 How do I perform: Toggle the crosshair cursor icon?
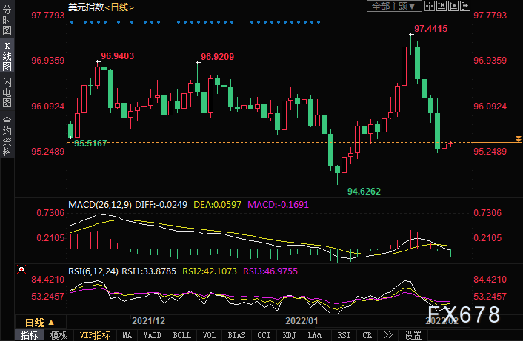tap(429, 6)
